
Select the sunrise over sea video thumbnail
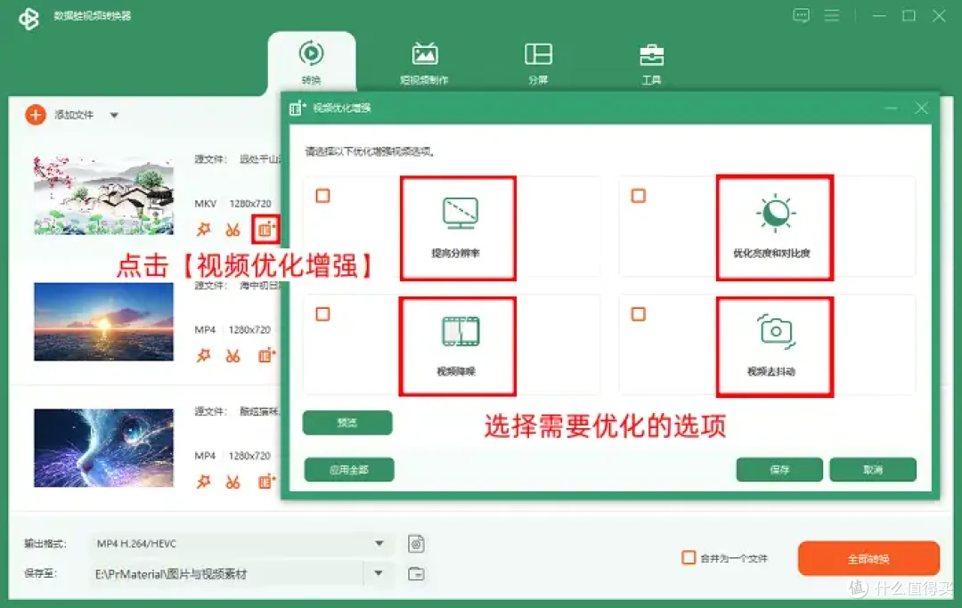click(x=103, y=321)
